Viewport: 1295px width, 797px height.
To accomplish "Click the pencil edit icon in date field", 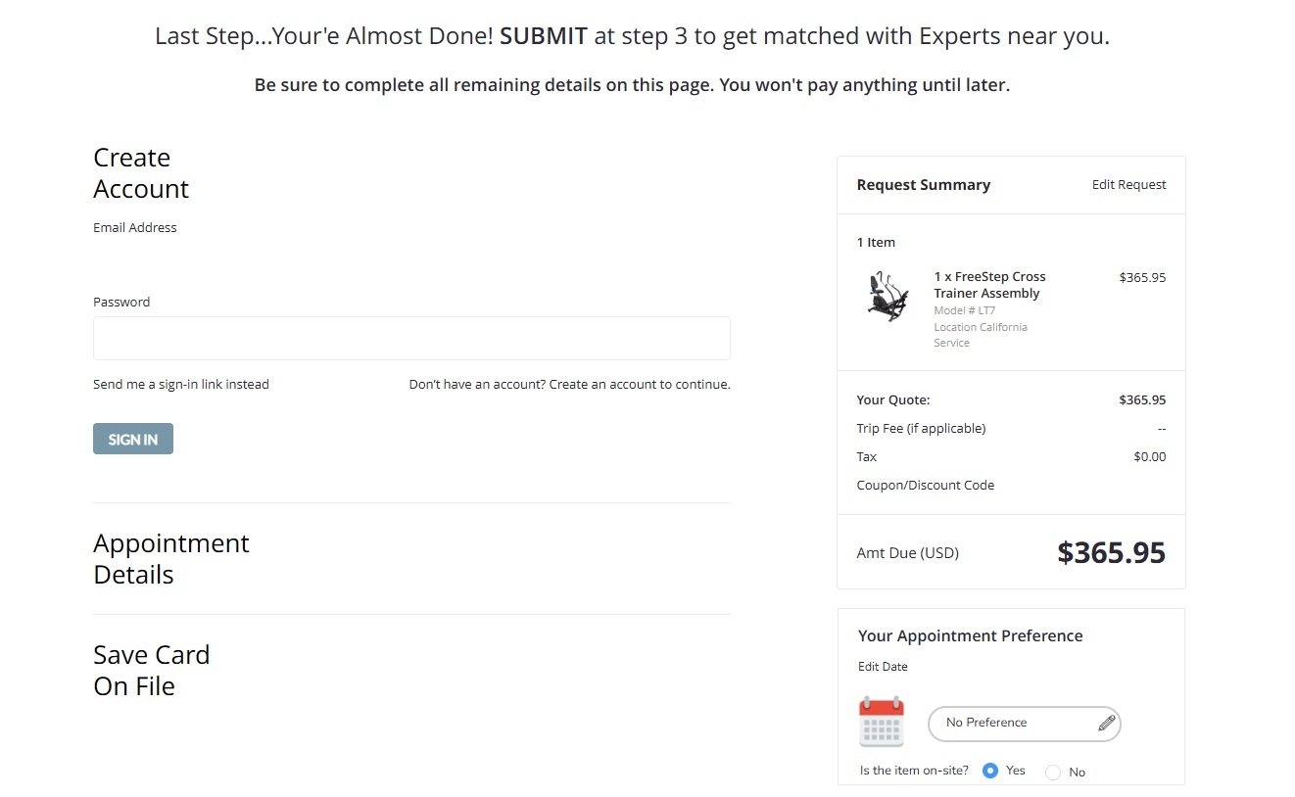I will [x=1106, y=724].
